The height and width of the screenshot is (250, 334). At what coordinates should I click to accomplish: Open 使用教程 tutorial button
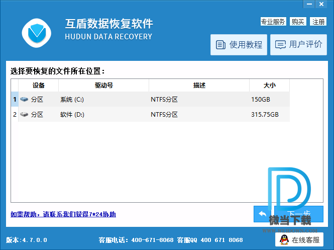[x=239, y=45]
